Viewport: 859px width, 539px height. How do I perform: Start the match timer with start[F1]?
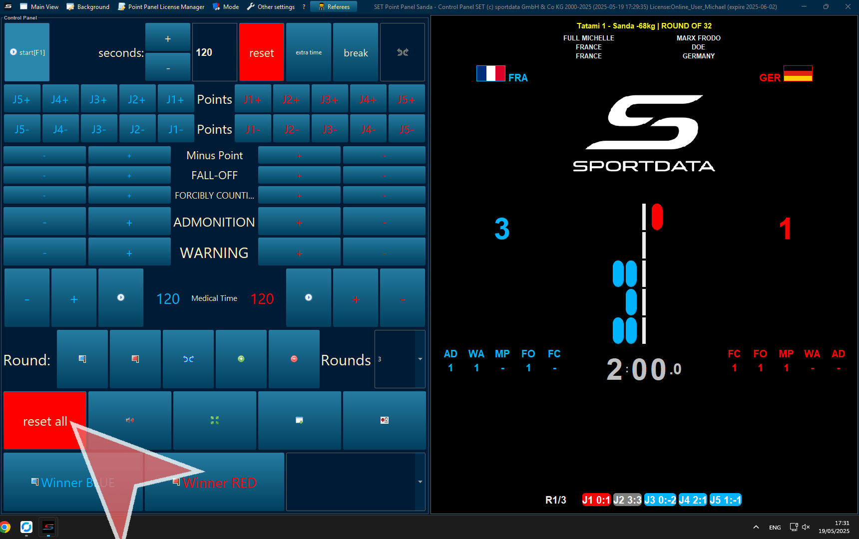point(27,52)
